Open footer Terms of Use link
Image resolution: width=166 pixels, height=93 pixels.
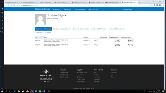(81, 81)
